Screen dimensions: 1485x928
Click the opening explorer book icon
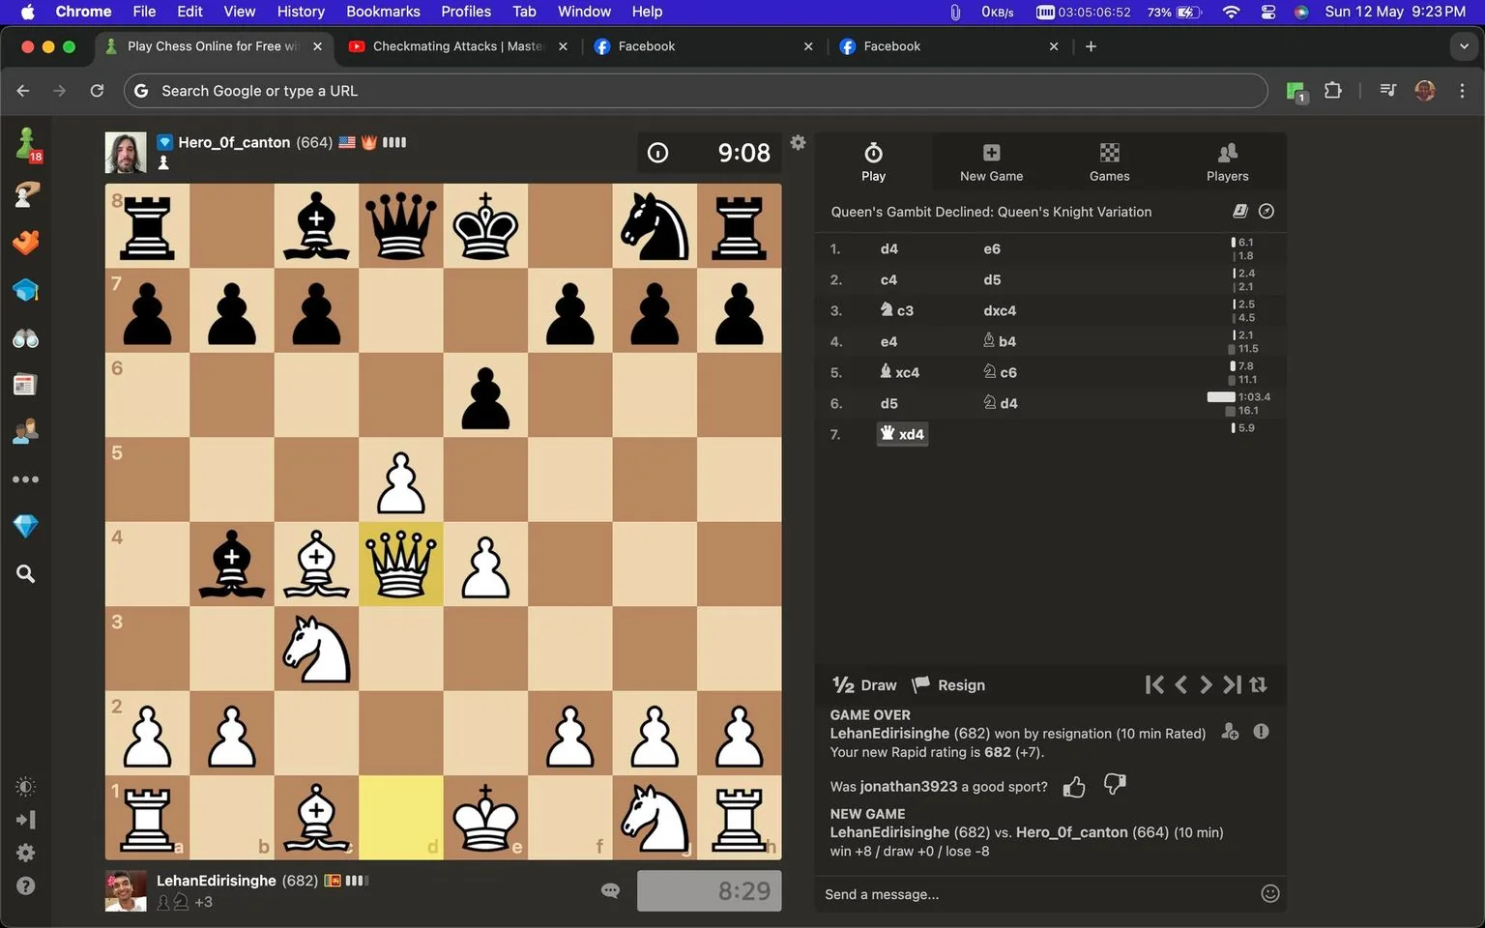(1240, 211)
